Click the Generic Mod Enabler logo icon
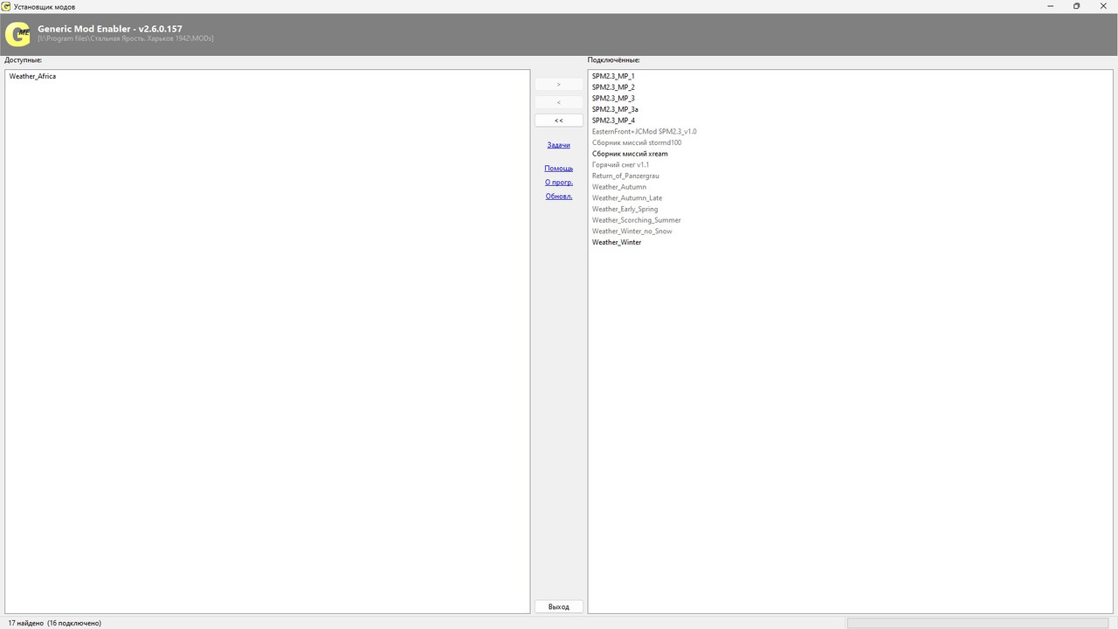The height and width of the screenshot is (629, 1118). 17,34
